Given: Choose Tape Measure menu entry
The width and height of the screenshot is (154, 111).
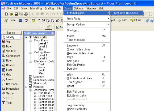Looking at the screenshot, I should (x=87, y=40).
